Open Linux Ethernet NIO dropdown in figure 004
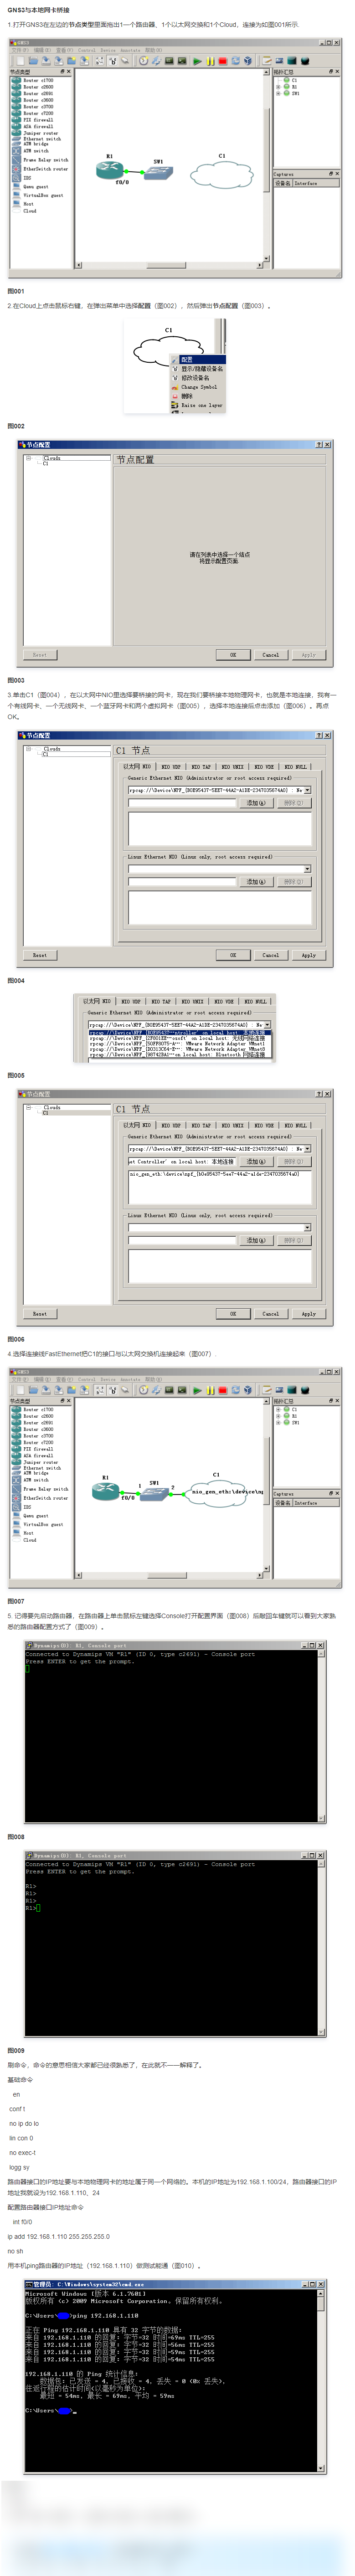 coord(307,869)
